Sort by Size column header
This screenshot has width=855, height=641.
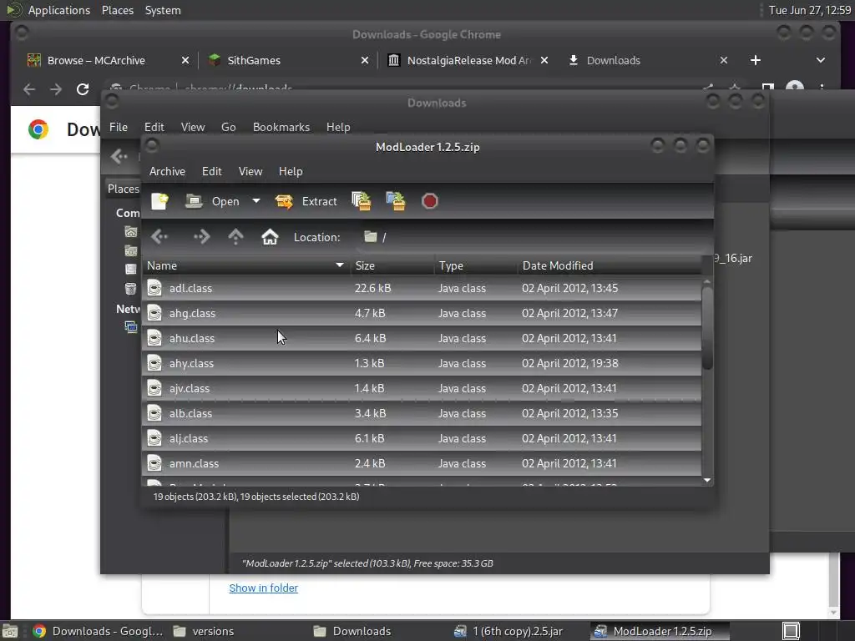point(392,265)
